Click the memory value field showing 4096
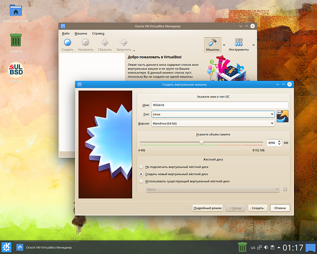The width and height of the screenshot is (317, 254). click(x=272, y=143)
